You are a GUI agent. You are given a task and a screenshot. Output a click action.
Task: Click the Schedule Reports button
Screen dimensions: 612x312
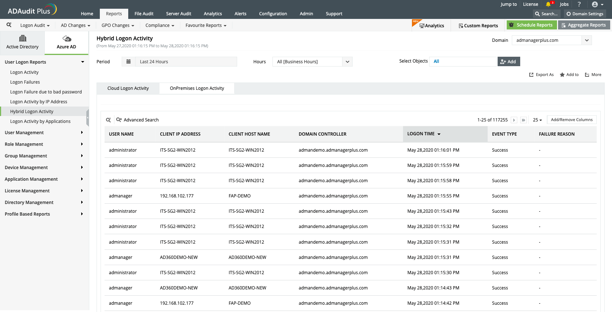pos(531,25)
